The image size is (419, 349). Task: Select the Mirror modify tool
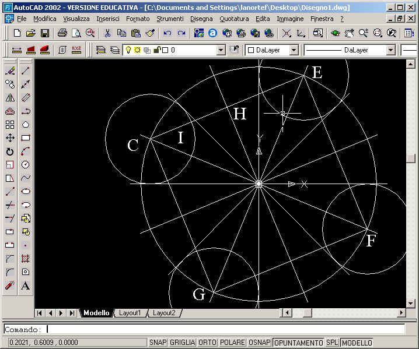10,98
